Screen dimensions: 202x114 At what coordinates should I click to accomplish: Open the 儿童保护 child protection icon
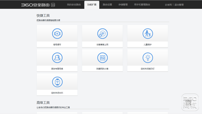coord(148,34)
